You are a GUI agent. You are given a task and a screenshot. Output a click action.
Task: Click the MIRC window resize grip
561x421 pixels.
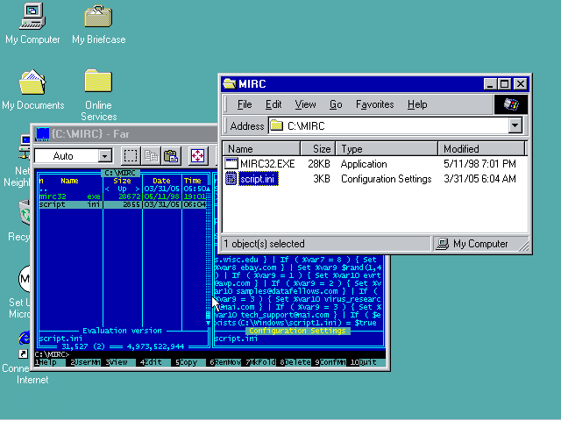(x=523, y=246)
